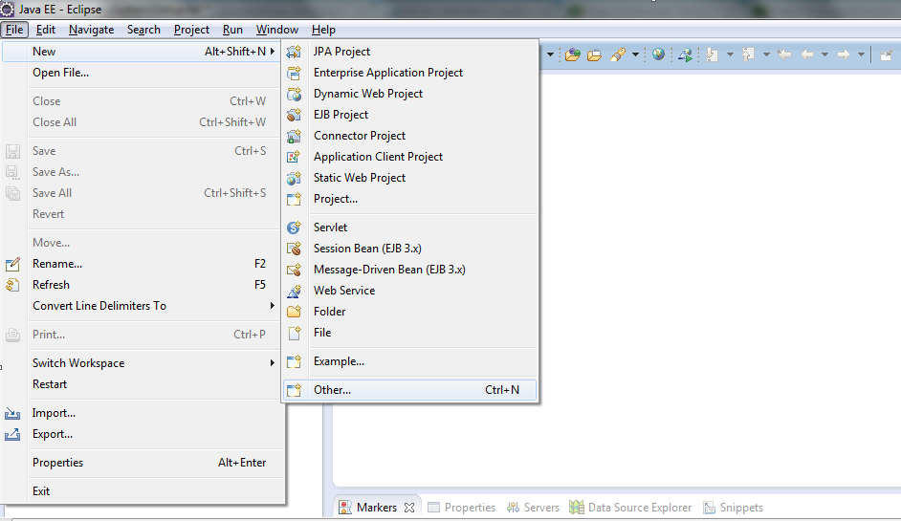Open the Help menu
Viewport: 901px width, 521px height.
pyautogui.click(x=323, y=30)
